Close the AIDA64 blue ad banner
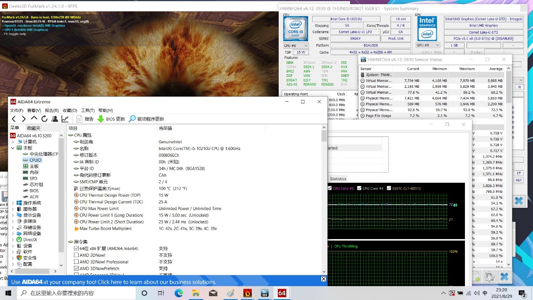The height and width of the screenshot is (300, 533). click(323, 279)
